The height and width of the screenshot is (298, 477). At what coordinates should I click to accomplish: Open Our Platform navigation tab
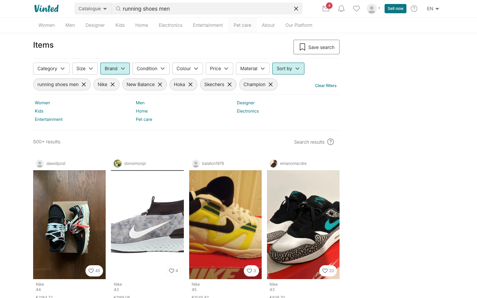pyautogui.click(x=299, y=25)
